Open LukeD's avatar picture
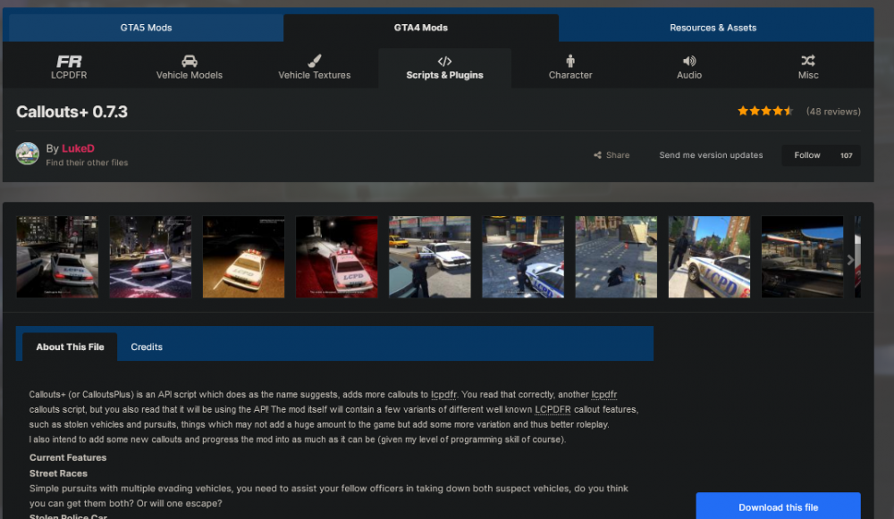Image resolution: width=894 pixels, height=519 pixels. coord(28,154)
